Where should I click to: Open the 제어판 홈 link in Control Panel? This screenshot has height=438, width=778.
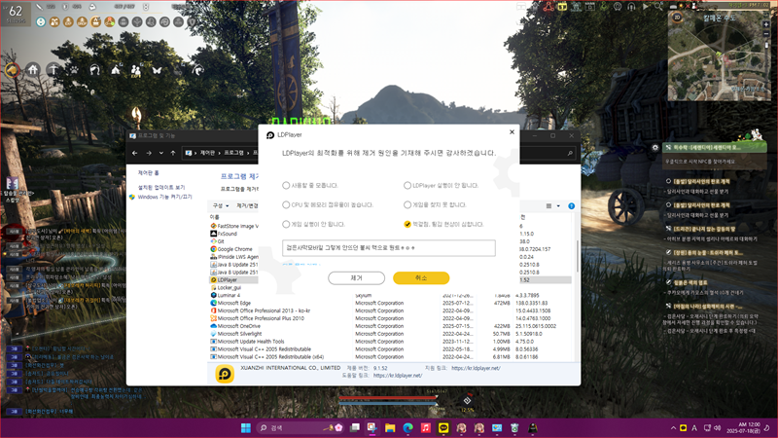tap(149, 173)
